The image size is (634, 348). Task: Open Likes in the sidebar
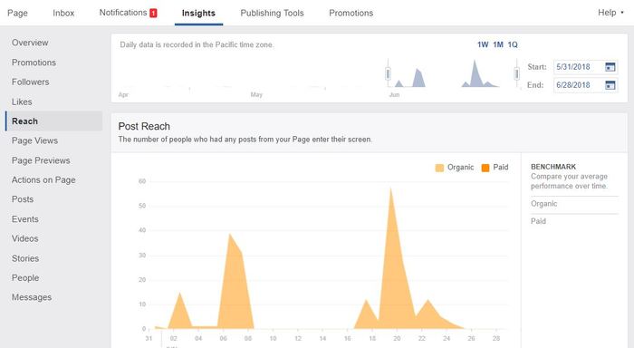click(22, 101)
